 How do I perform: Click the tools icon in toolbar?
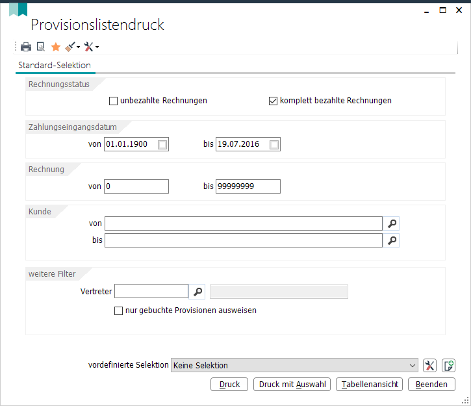(89, 47)
